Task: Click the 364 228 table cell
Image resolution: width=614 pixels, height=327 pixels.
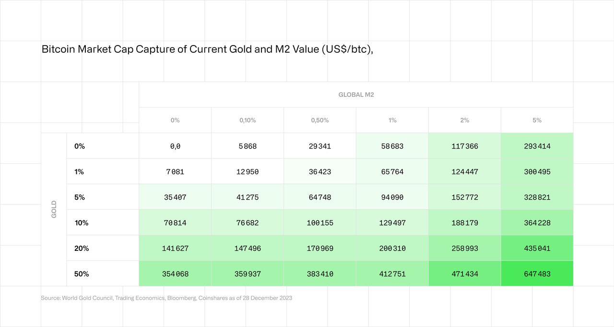Action: pos(537,223)
